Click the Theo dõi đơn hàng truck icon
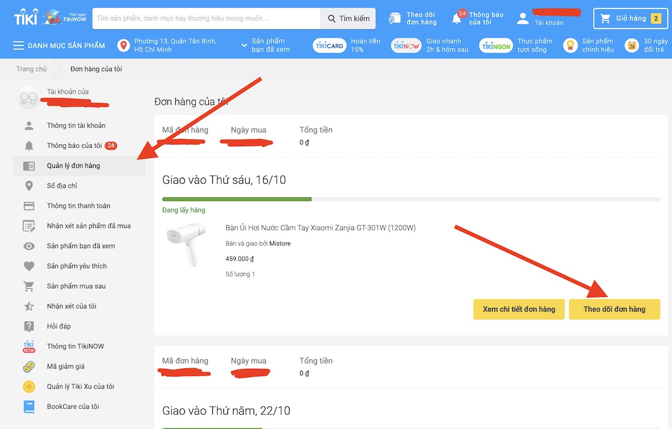The height and width of the screenshot is (429, 672). 395,18
